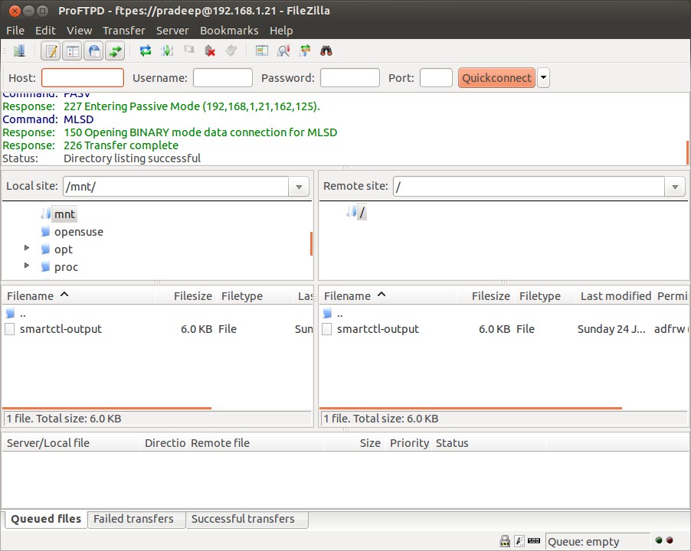Sort queue by Priority column
Viewport: 691px width, 551px height.
[409, 443]
